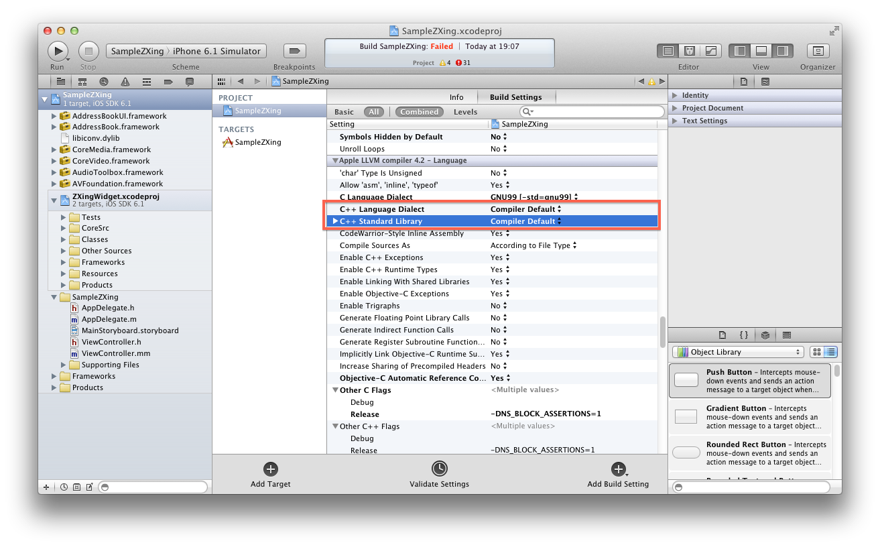Select the Standard editor button
This screenshot has width=880, height=547.
(668, 51)
